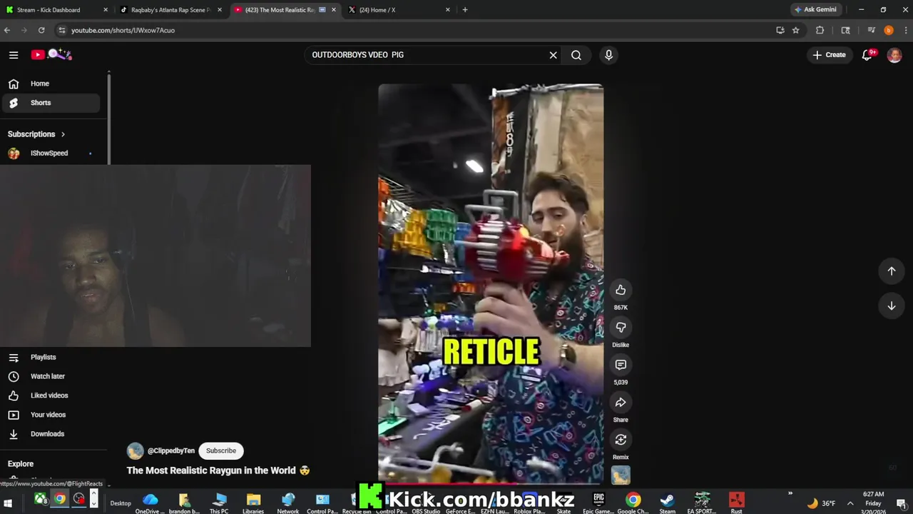Viewport: 913px width, 514px height.
Task: Bookmark this page with the star
Action: coord(796,30)
